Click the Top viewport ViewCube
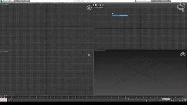The width and height of the screenshot is (187, 105). (89, 8)
